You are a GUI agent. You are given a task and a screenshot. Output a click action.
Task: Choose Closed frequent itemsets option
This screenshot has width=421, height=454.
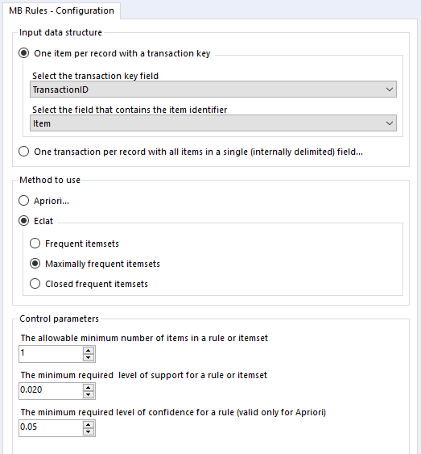coord(35,284)
